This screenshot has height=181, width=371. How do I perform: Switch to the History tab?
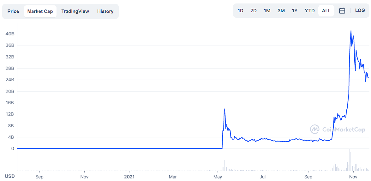tap(105, 11)
